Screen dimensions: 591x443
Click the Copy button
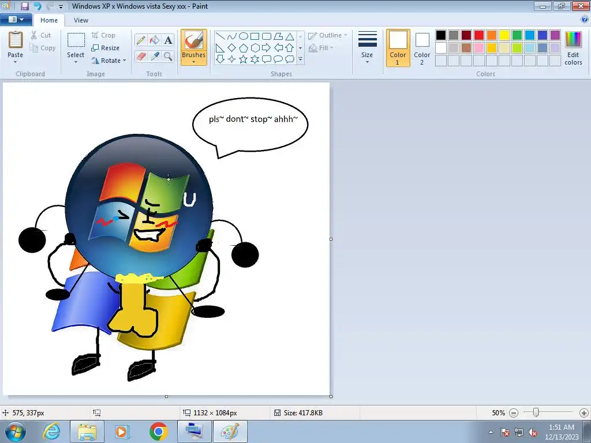tap(43, 48)
